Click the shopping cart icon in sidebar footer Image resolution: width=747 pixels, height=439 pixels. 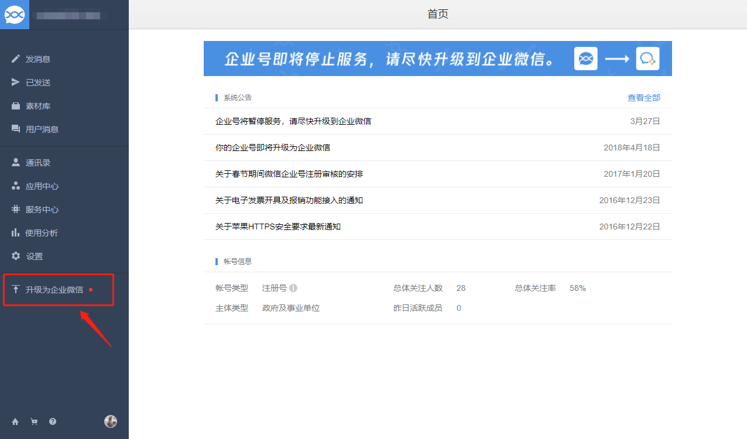(x=34, y=421)
